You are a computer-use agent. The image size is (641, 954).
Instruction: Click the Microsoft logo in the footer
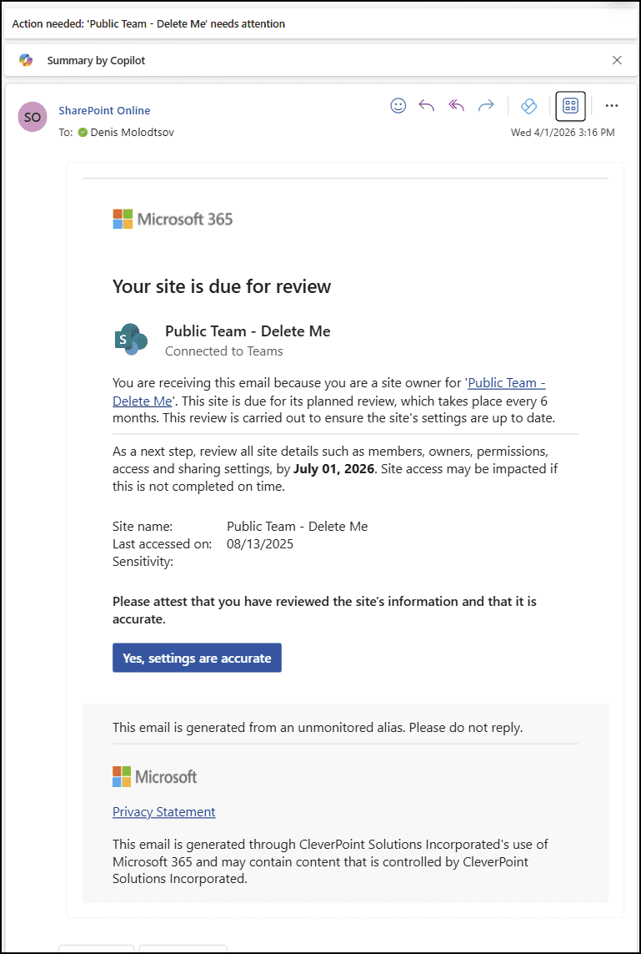point(154,776)
